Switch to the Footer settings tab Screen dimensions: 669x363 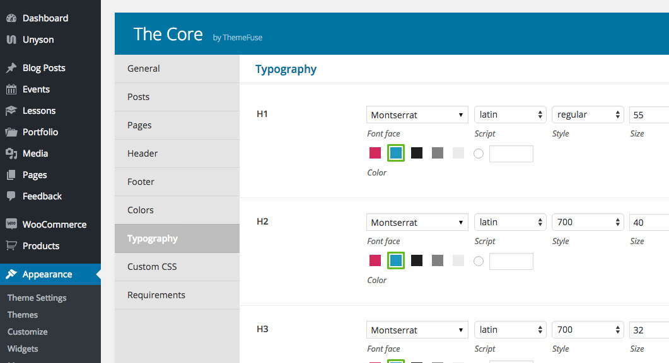[x=177, y=182]
